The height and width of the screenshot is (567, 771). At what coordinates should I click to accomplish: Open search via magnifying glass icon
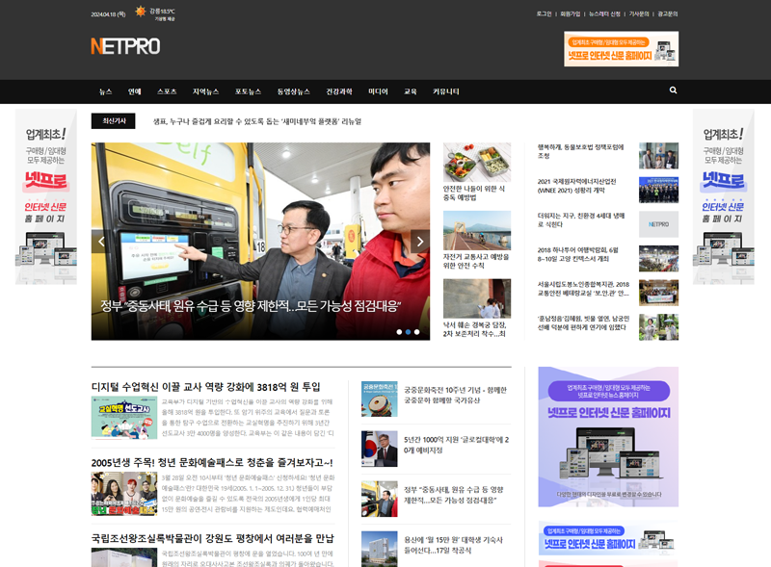[673, 90]
